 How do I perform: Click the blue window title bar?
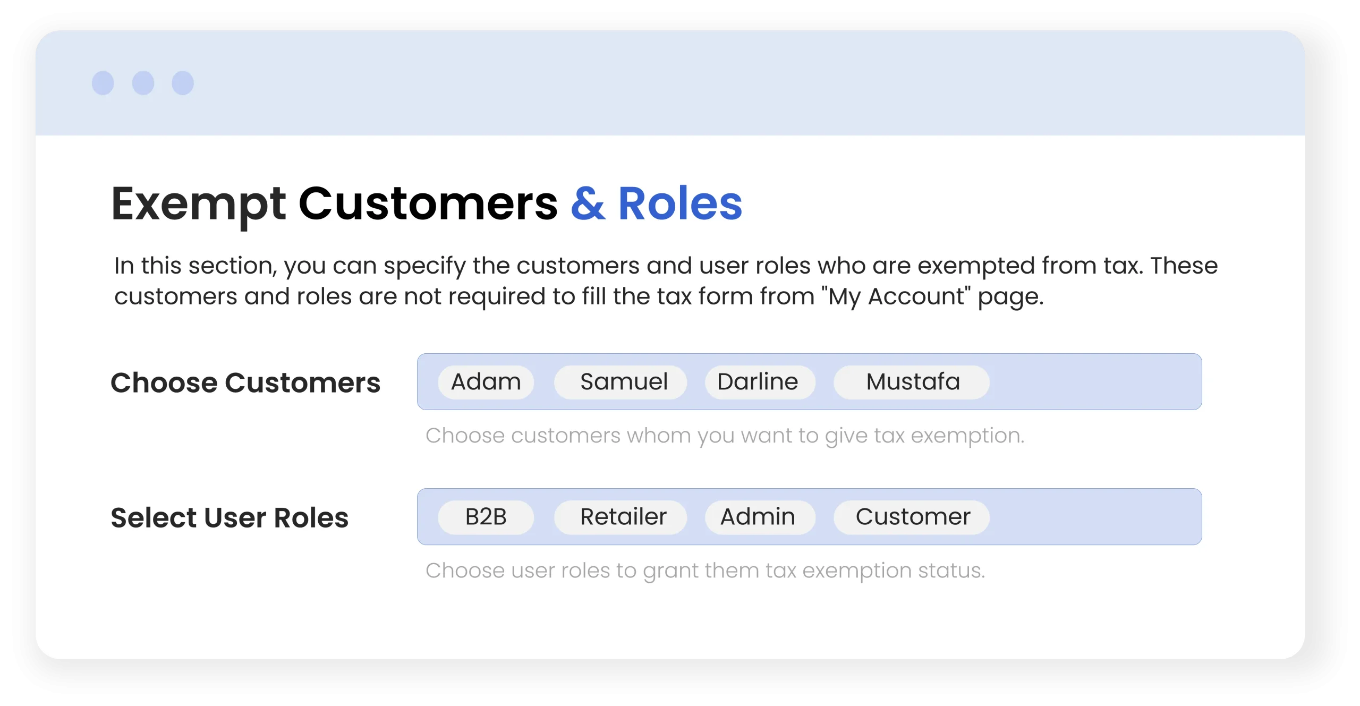click(x=670, y=83)
